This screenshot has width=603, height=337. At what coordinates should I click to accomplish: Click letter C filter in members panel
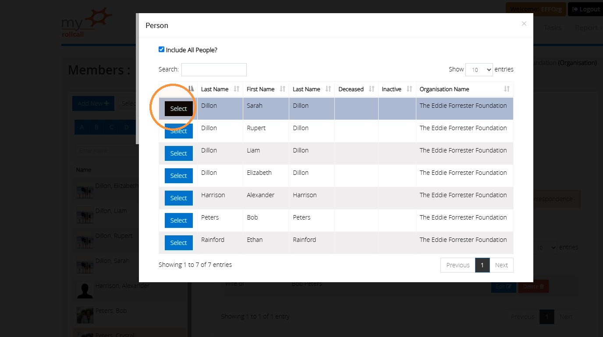point(111,128)
